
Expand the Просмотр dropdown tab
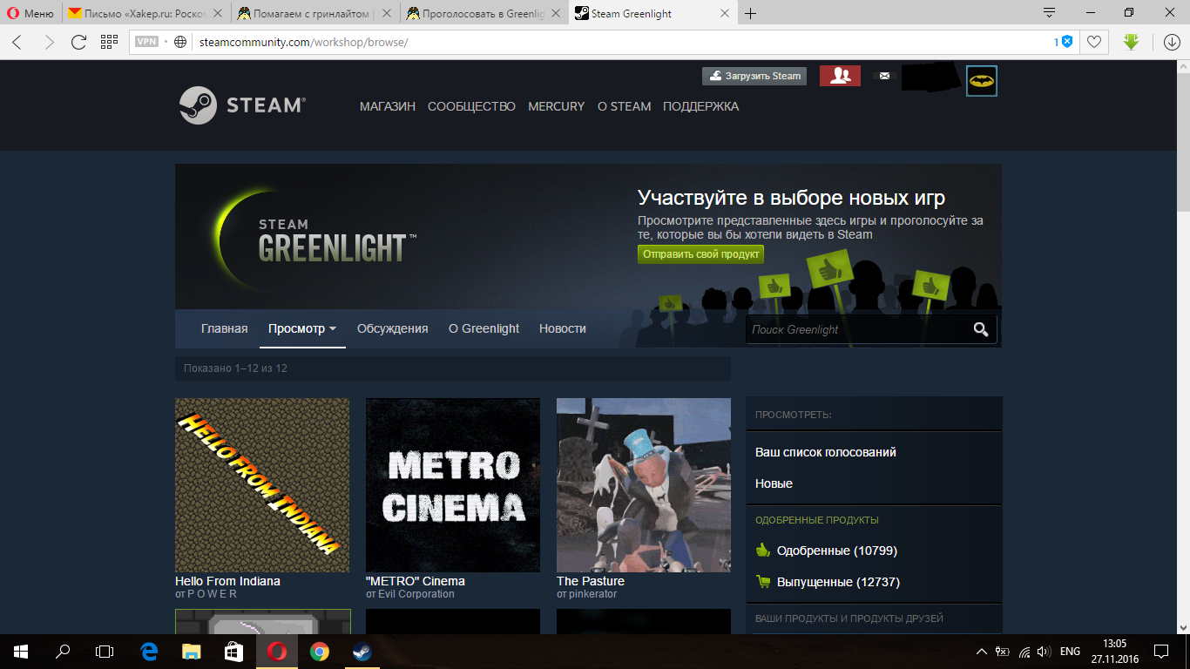click(302, 328)
